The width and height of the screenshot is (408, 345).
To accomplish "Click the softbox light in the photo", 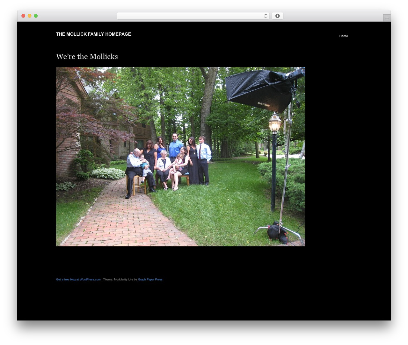I will pos(260,89).
